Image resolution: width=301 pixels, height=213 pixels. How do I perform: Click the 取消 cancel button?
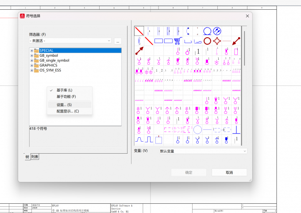pos(229,172)
